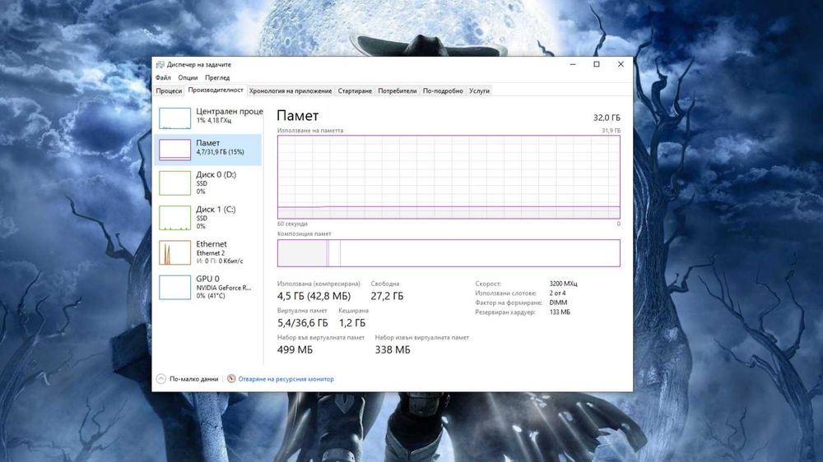Click the memory usage graph
The width and height of the screenshot is (823, 462).
coord(449,177)
